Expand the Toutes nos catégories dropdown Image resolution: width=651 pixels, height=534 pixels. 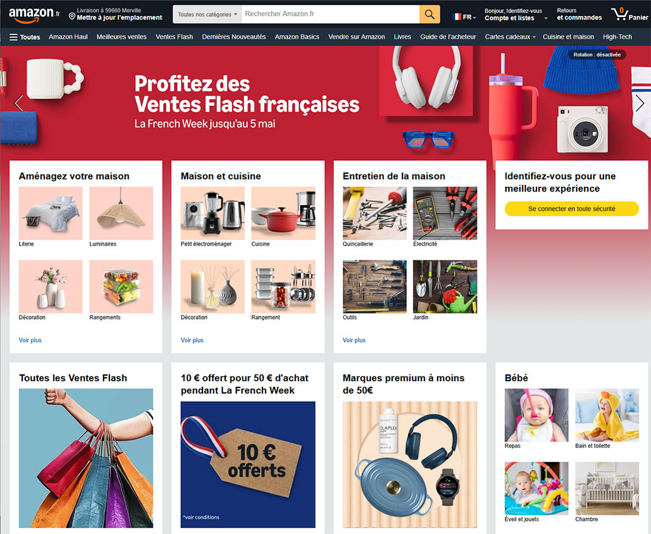click(207, 14)
